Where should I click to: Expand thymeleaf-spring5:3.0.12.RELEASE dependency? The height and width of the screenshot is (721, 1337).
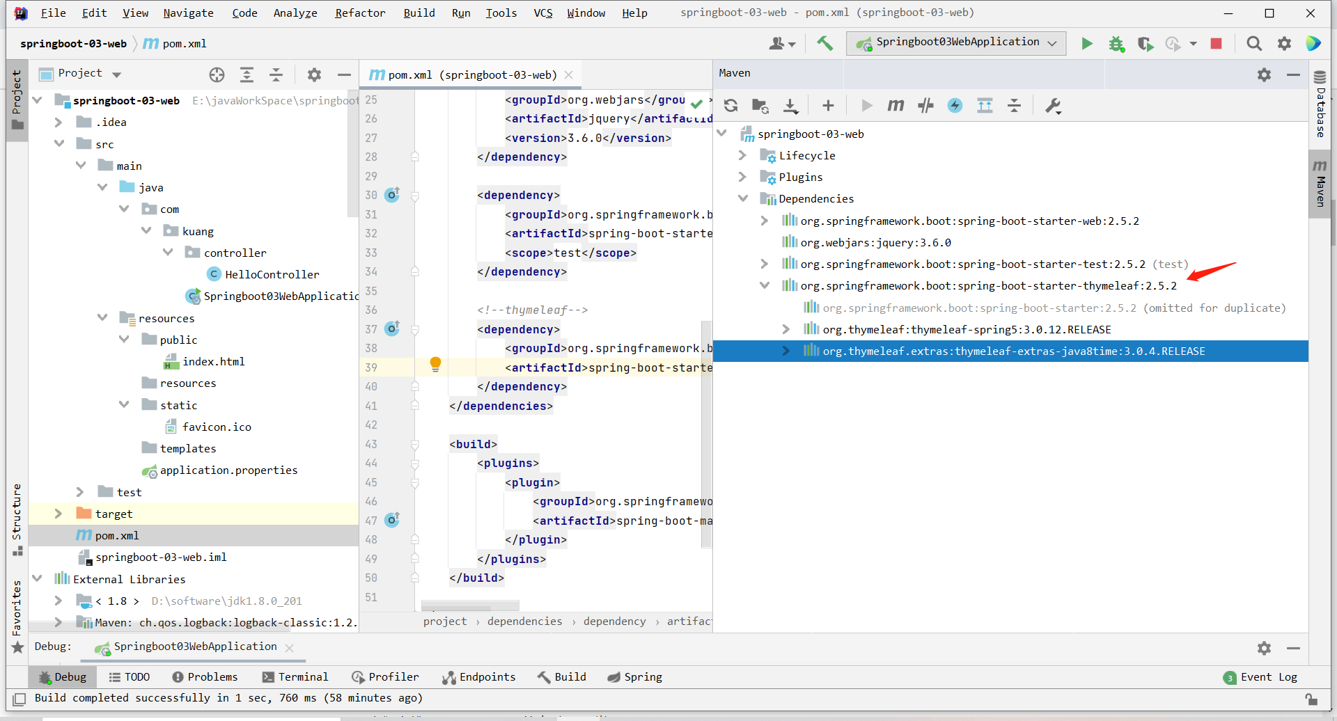pos(786,329)
